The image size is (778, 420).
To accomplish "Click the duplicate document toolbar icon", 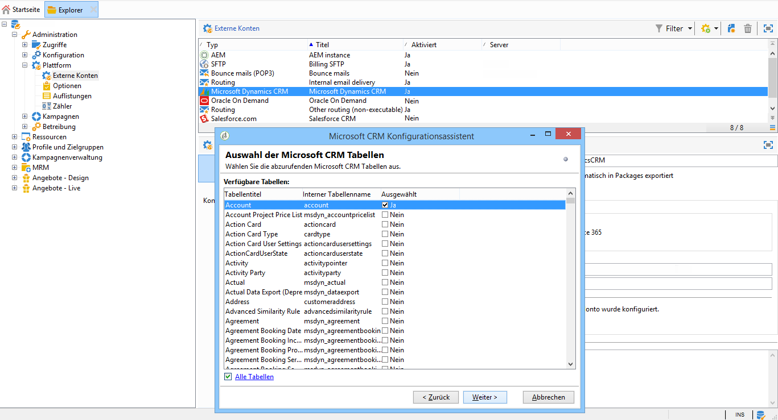I will 732,28.
